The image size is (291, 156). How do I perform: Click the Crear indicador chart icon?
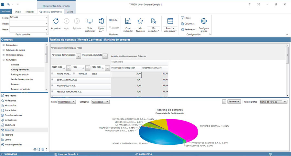[128, 21]
